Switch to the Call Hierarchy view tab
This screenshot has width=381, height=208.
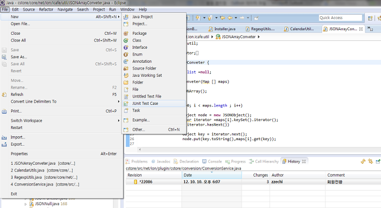point(264,161)
